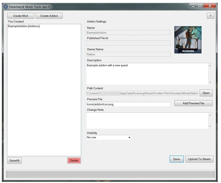Click the Change Note scrollbar up arrow

[x=210, y=115]
